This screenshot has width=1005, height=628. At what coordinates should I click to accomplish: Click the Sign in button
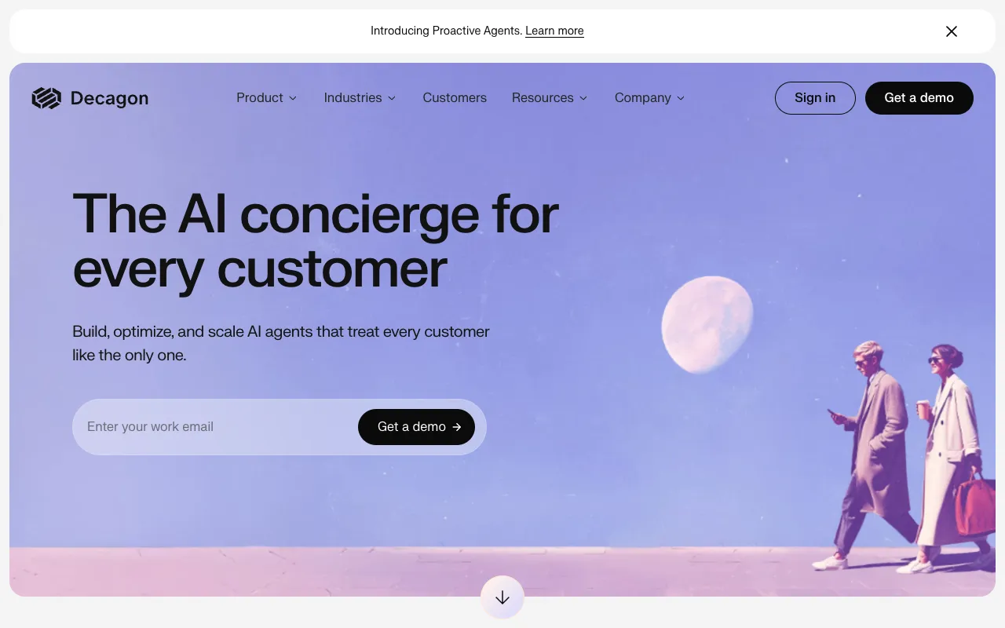815,98
